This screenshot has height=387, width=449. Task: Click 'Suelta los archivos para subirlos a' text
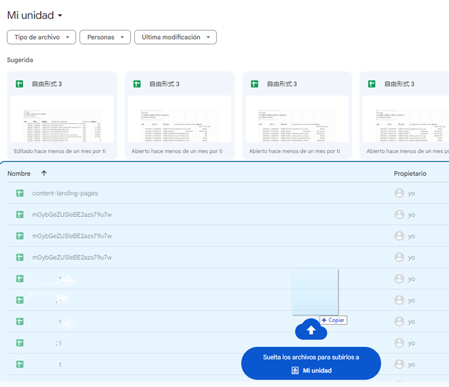311,357
